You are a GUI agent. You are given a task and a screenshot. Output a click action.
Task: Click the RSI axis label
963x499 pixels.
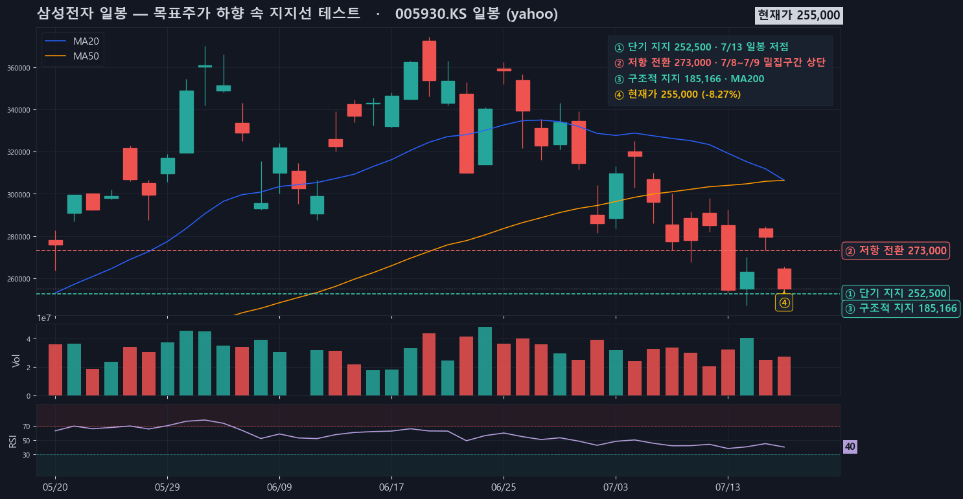point(14,441)
